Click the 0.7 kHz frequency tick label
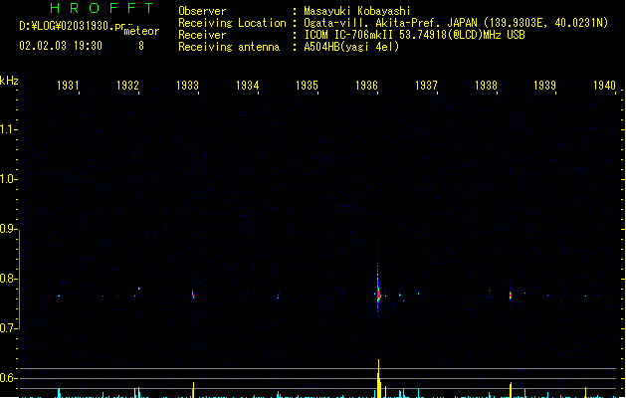This screenshot has width=626, height=398. coord(8,328)
